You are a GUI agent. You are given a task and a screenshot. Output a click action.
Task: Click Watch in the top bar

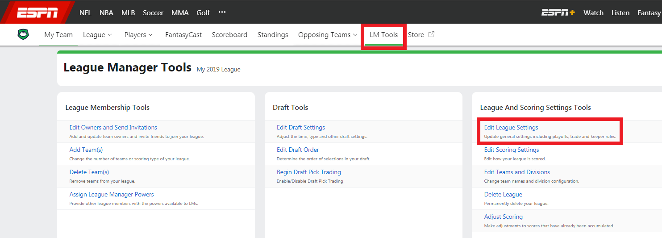[x=593, y=13]
